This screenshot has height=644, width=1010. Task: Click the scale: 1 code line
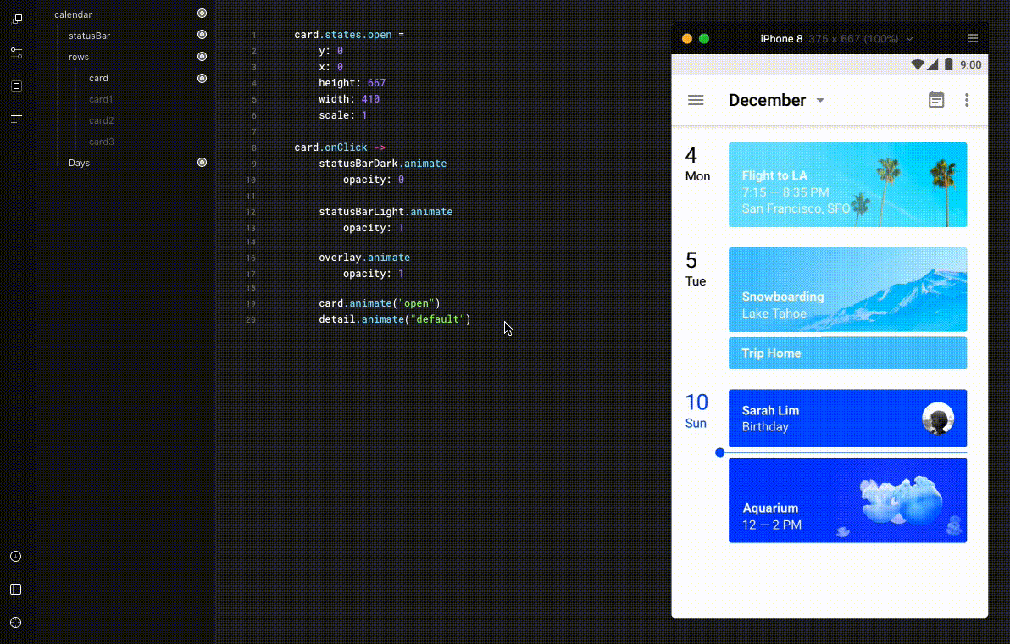(x=342, y=115)
